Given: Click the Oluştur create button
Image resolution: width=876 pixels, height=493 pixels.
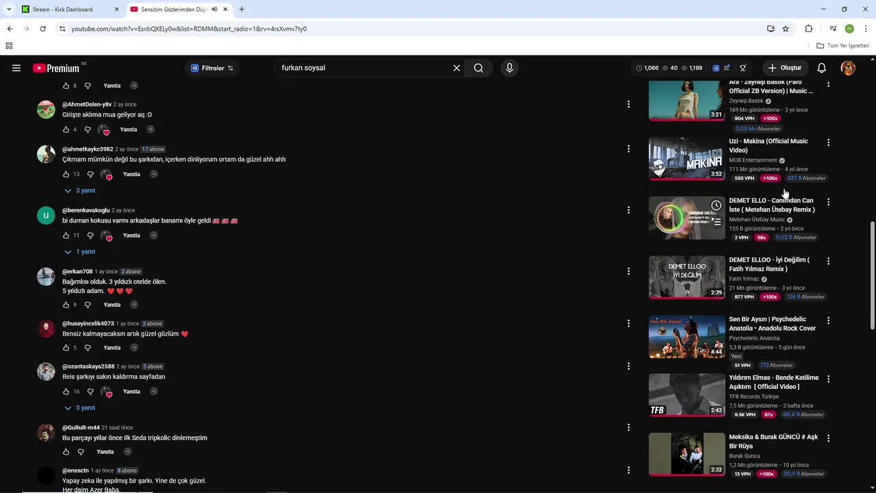Looking at the screenshot, I should pos(786,68).
